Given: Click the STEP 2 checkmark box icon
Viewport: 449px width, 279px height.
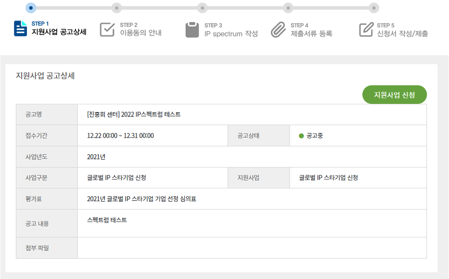Looking at the screenshot, I should click(x=107, y=29).
